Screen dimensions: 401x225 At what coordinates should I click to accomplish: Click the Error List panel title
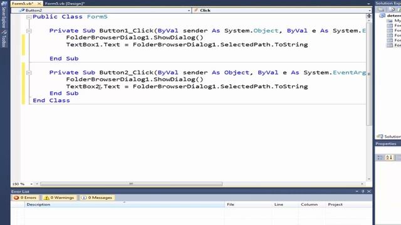[x=20, y=192]
